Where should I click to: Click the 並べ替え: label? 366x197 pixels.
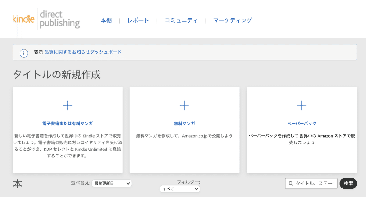[x=81, y=183]
